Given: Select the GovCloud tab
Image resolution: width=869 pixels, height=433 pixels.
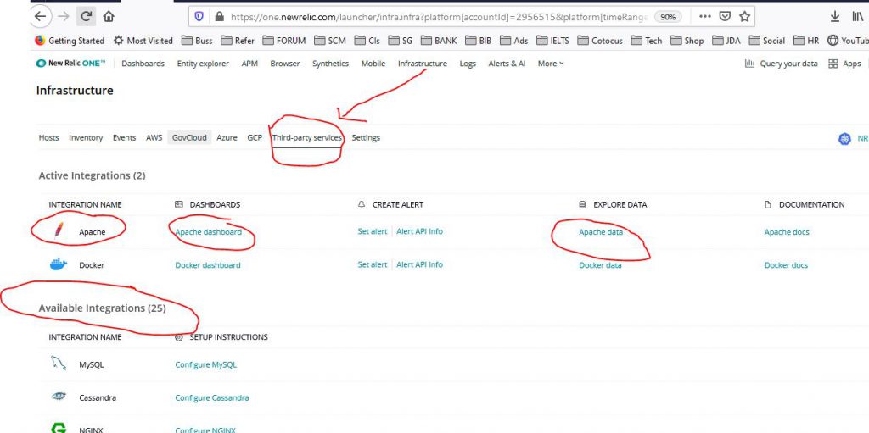Looking at the screenshot, I should [x=189, y=137].
